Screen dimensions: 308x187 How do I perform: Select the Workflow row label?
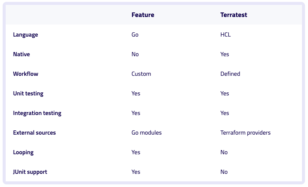pyautogui.click(x=25, y=74)
